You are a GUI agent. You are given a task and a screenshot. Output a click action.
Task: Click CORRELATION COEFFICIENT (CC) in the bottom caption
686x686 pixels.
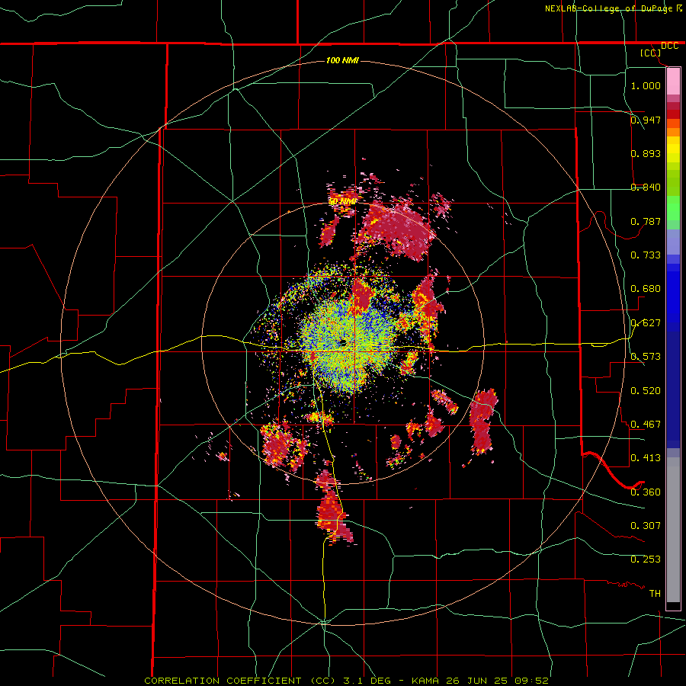tap(240, 681)
